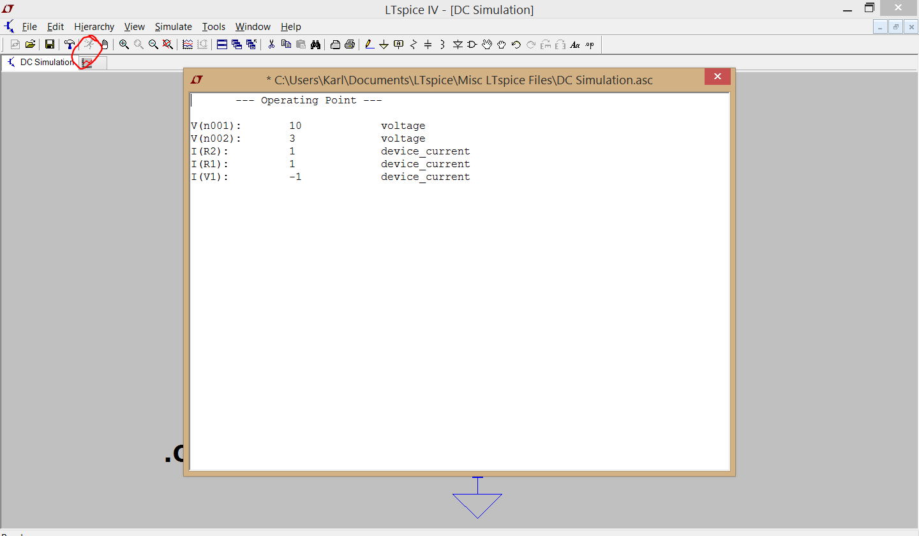The height and width of the screenshot is (536, 919).
Task: Select the Cut scissors tool
Action: point(271,44)
